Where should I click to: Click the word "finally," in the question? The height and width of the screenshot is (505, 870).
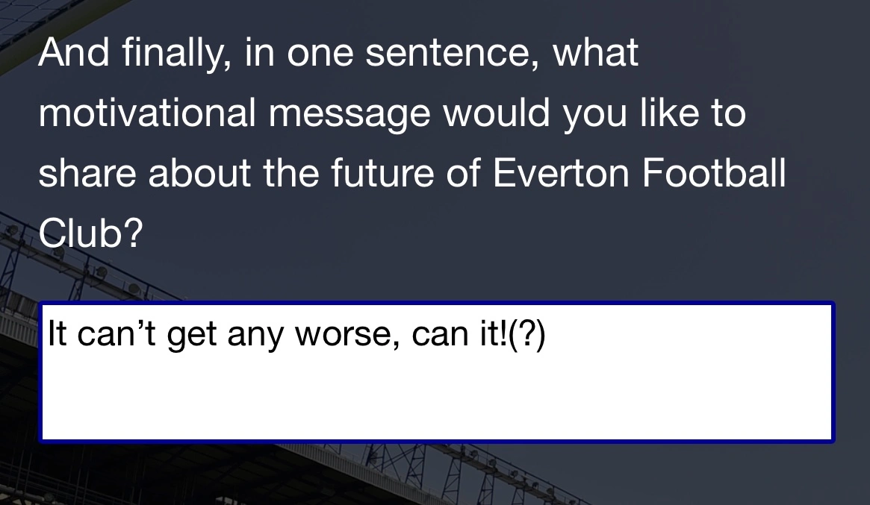pos(175,54)
